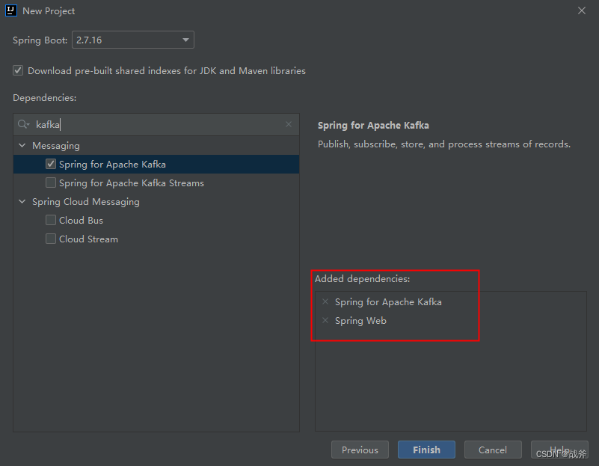This screenshot has width=599, height=466.
Task: Click the 'Added dependencies:' label
Action: tap(362, 279)
